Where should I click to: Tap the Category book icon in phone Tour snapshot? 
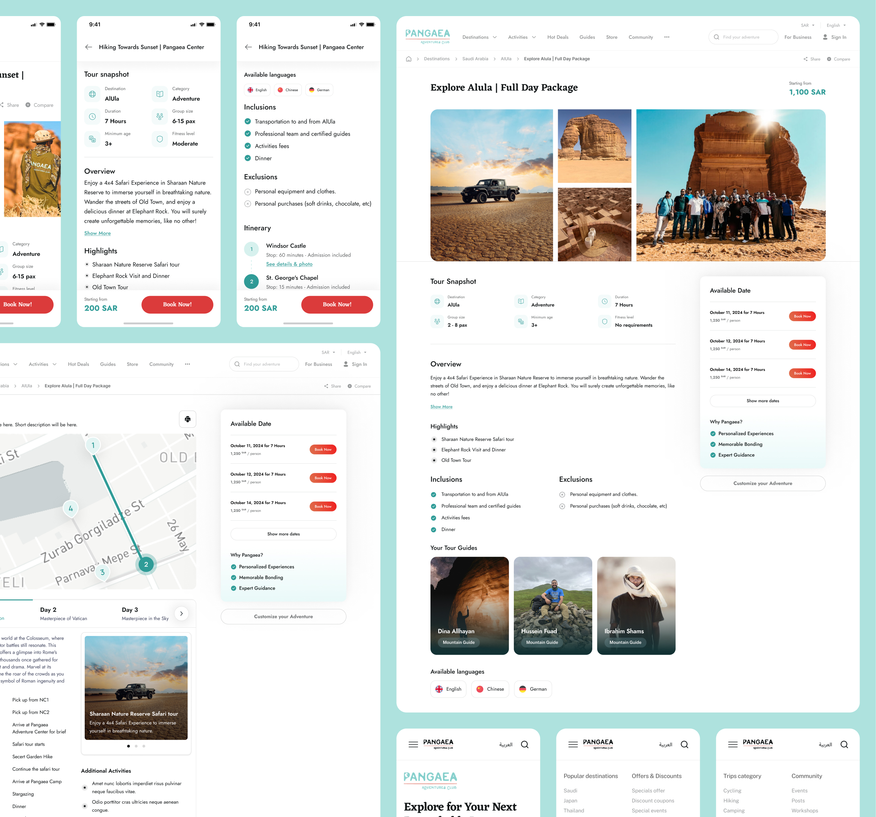[159, 94]
